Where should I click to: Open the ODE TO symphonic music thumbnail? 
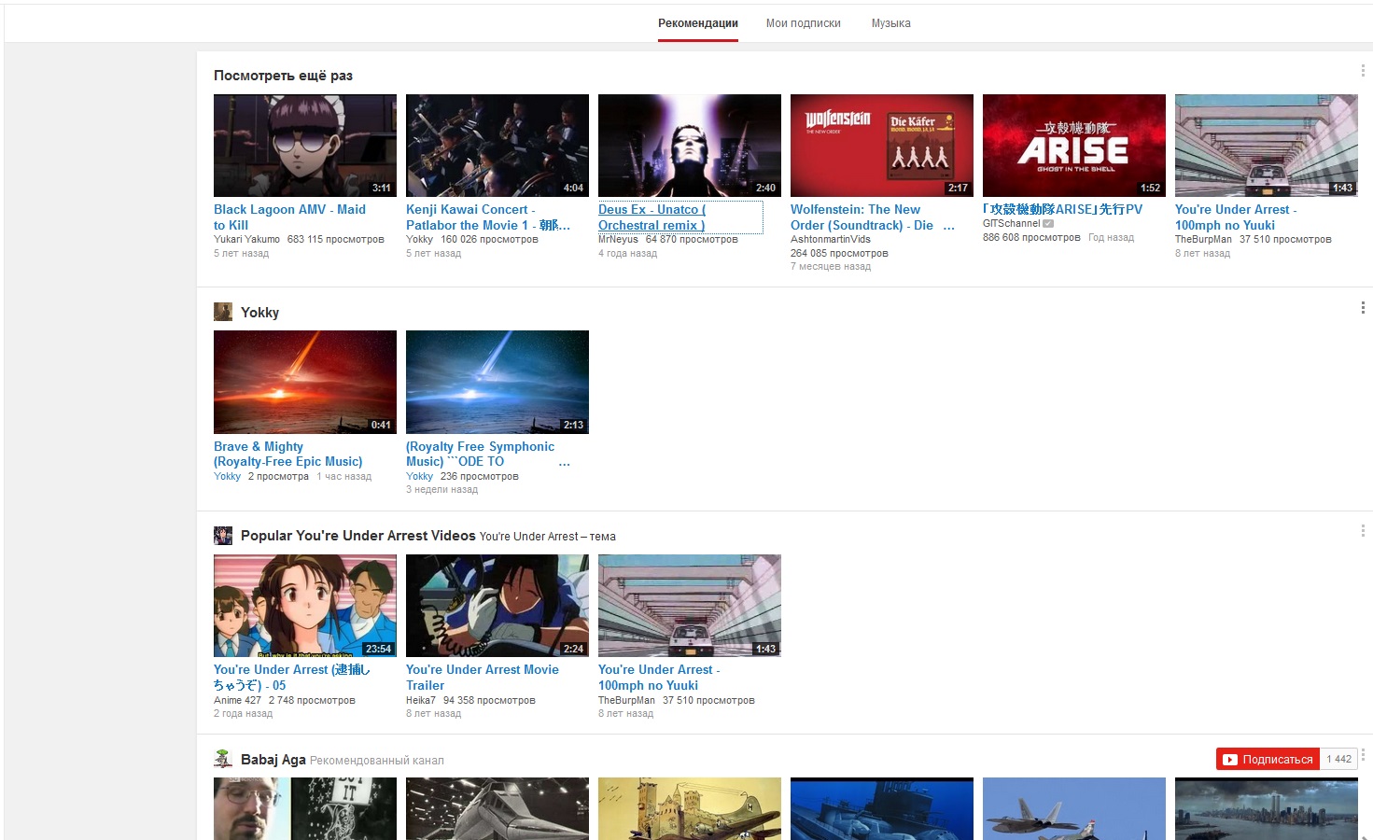(x=497, y=382)
